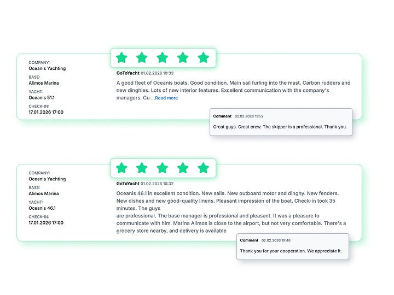Click Oceanis Yachting company in the first review
This screenshot has height=295, width=394.
(47, 69)
